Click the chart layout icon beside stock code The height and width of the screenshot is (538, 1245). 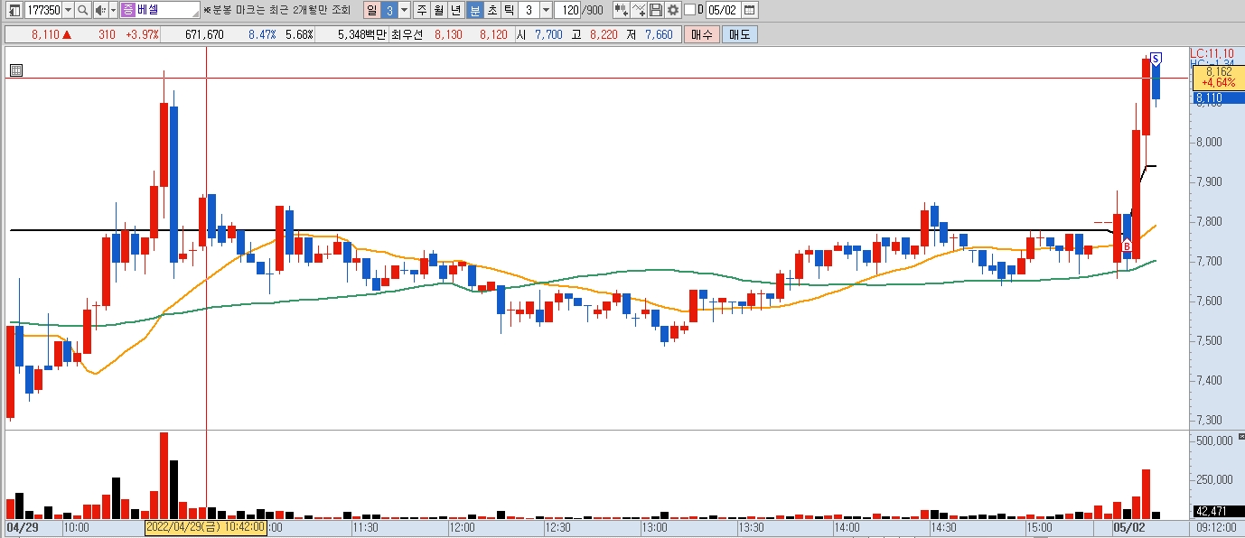point(14,11)
